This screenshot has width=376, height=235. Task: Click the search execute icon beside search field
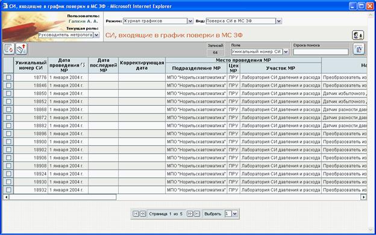(359, 49)
